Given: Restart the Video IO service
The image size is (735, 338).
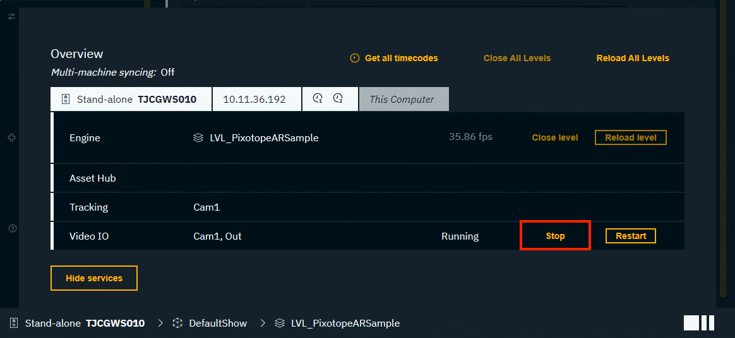Looking at the screenshot, I should tap(630, 236).
